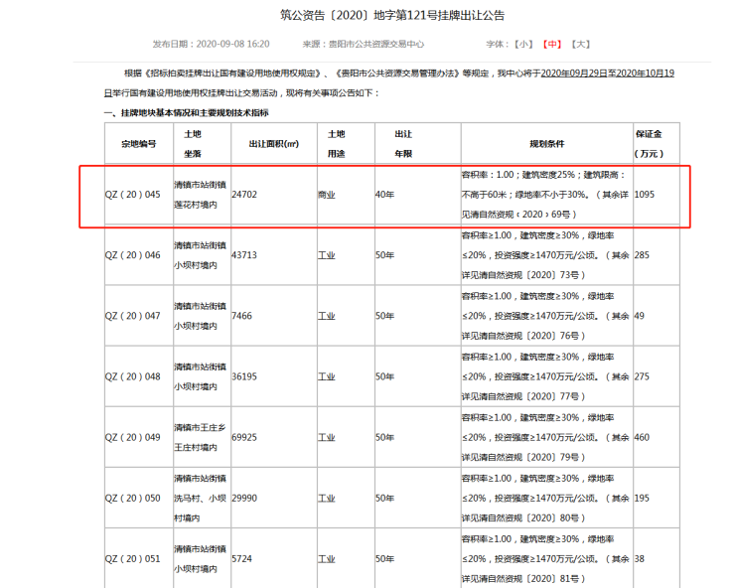Click column header 保证金(万元)
The image size is (735, 588).
(x=650, y=144)
